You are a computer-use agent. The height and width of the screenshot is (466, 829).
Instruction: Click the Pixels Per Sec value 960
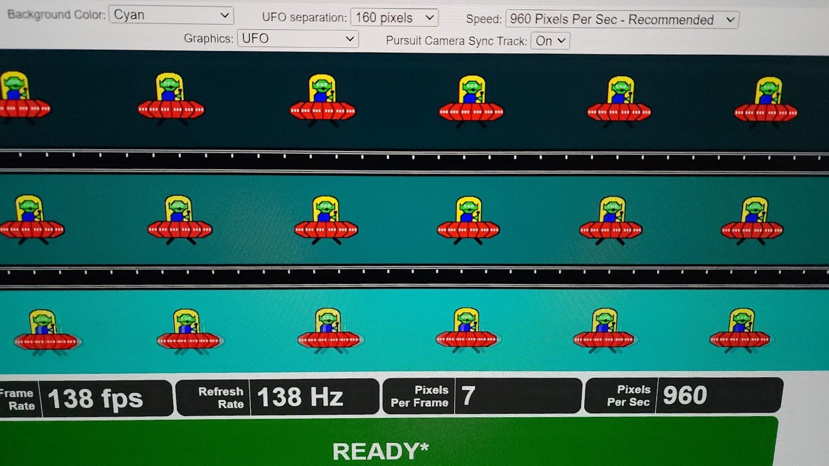coord(685,396)
